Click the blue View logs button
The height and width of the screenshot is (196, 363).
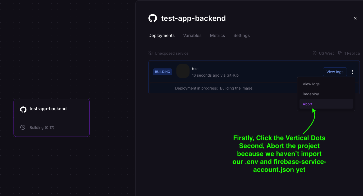(335, 72)
